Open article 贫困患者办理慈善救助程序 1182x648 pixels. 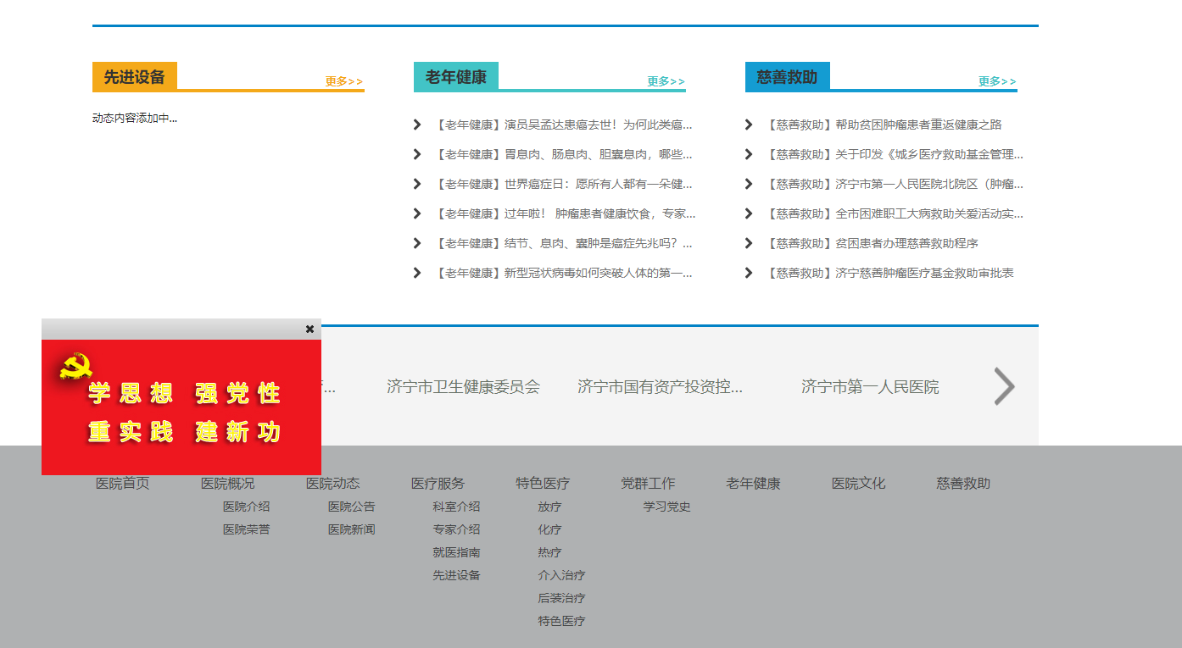(x=873, y=243)
